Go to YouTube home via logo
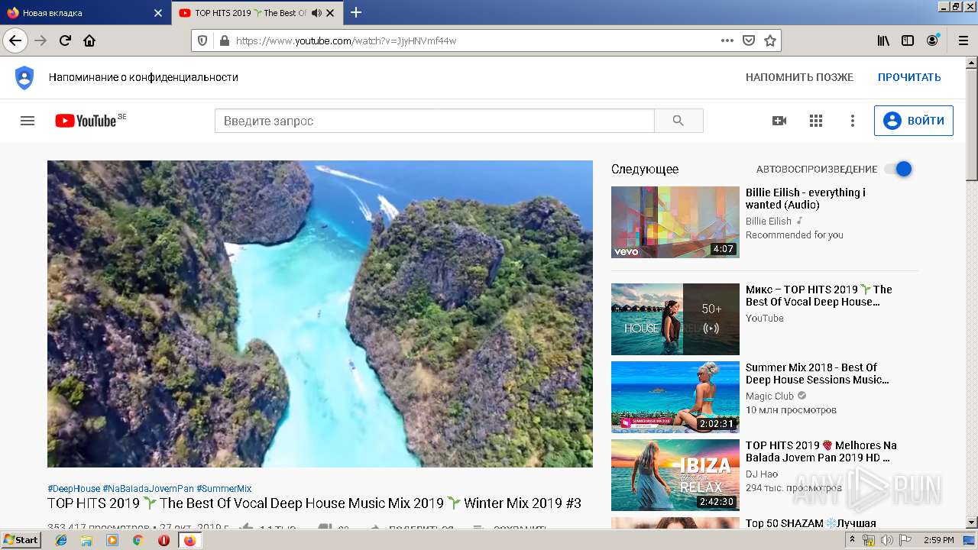This screenshot has width=978, height=550. pyautogui.click(x=84, y=121)
